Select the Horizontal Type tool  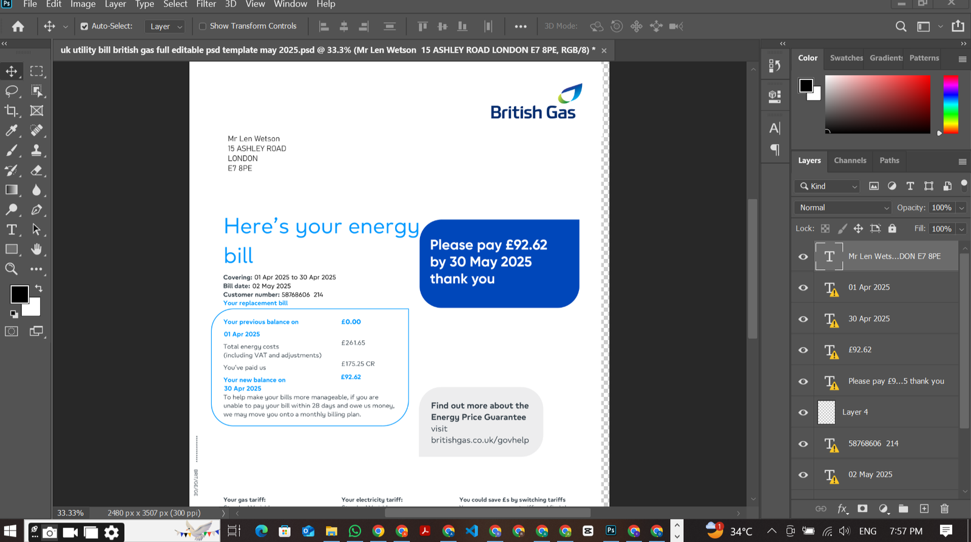[x=12, y=230]
